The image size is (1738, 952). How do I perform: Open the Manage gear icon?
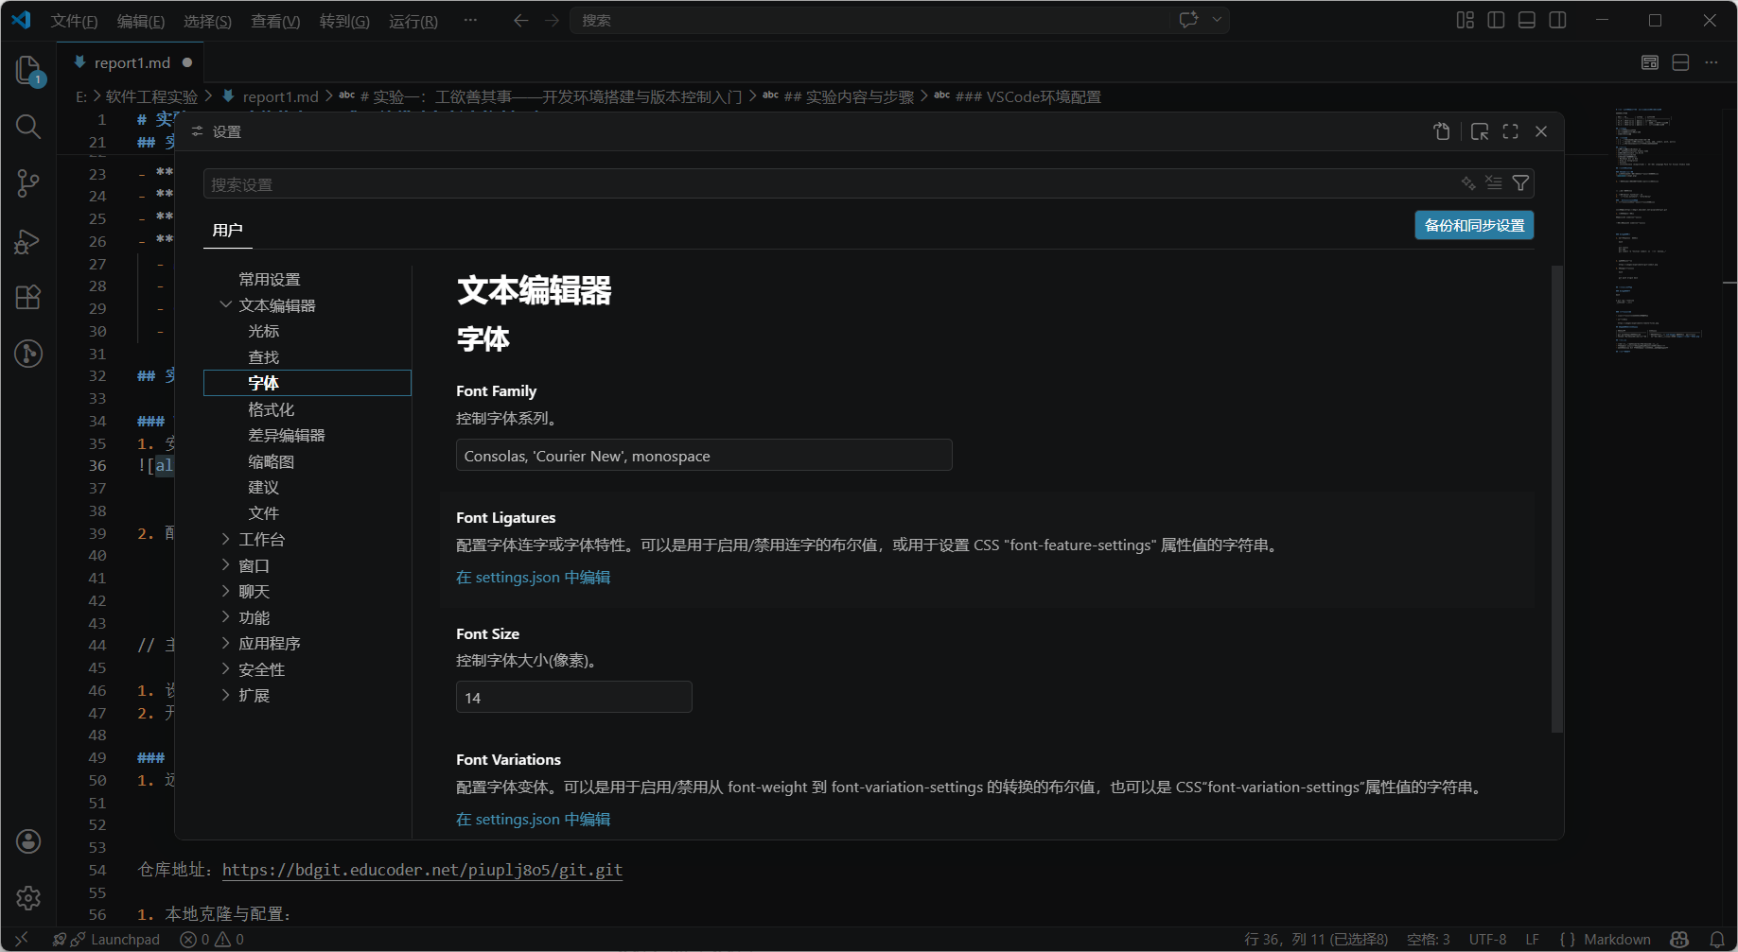(28, 898)
